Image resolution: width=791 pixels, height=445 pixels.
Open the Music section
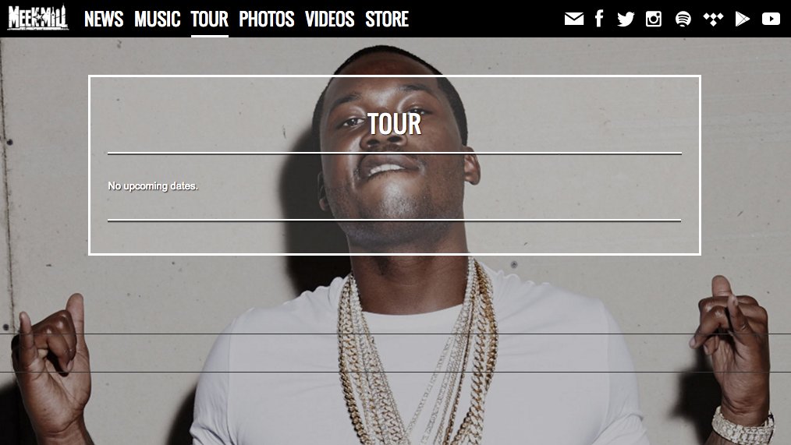157,19
